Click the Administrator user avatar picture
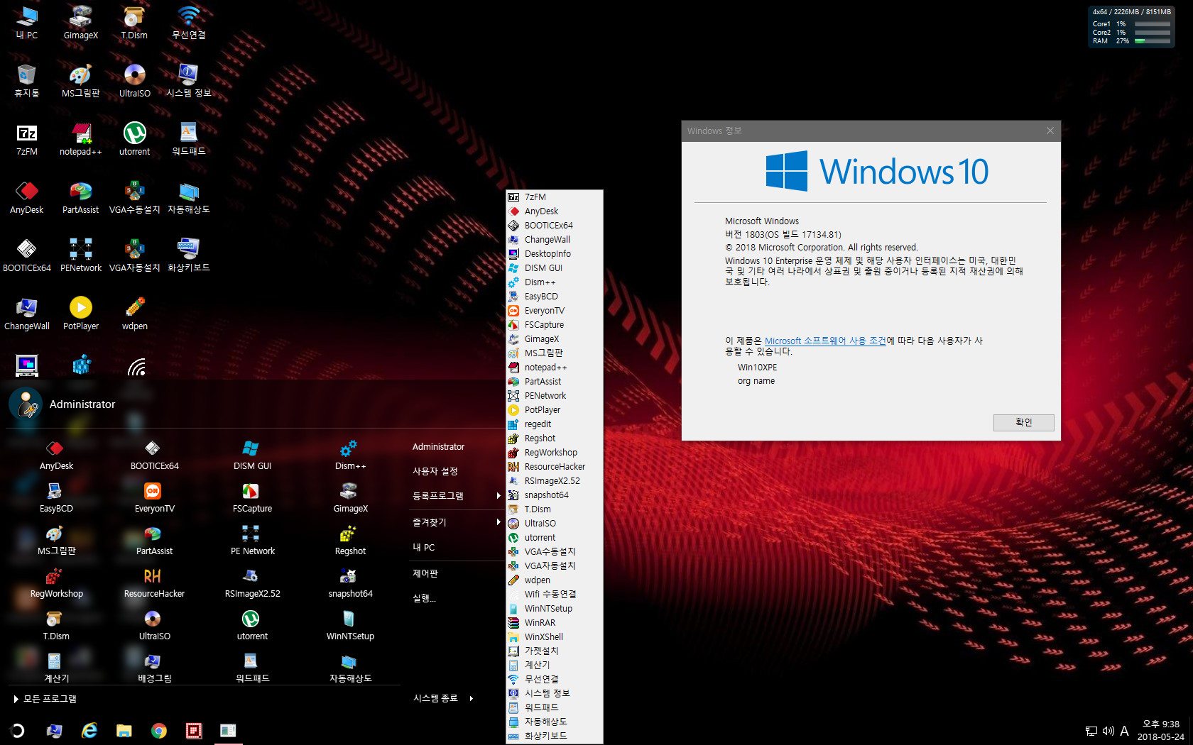This screenshot has width=1193, height=745. click(x=26, y=404)
